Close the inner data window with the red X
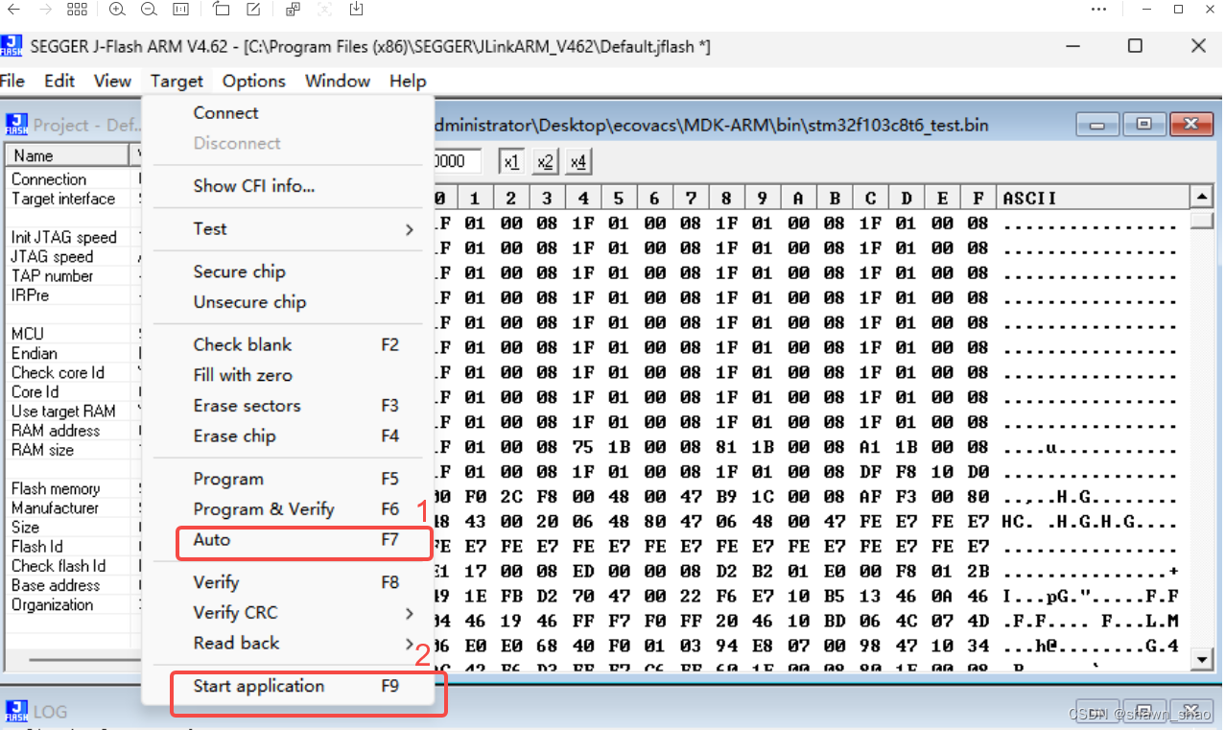1225x730 pixels. 1191,125
